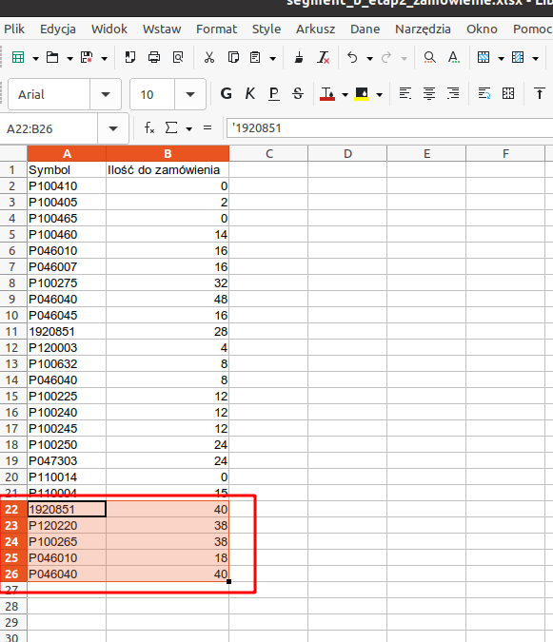
Task: Click the font size field showing 10
Action: click(x=152, y=94)
